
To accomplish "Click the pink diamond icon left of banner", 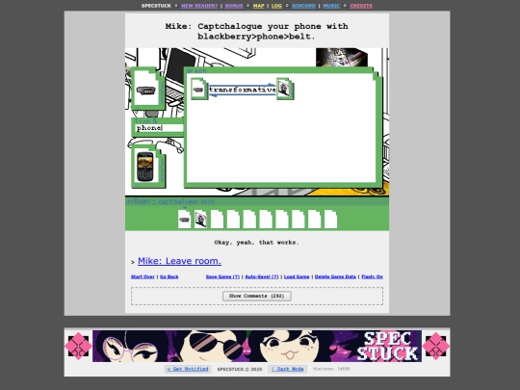I will click(78, 346).
